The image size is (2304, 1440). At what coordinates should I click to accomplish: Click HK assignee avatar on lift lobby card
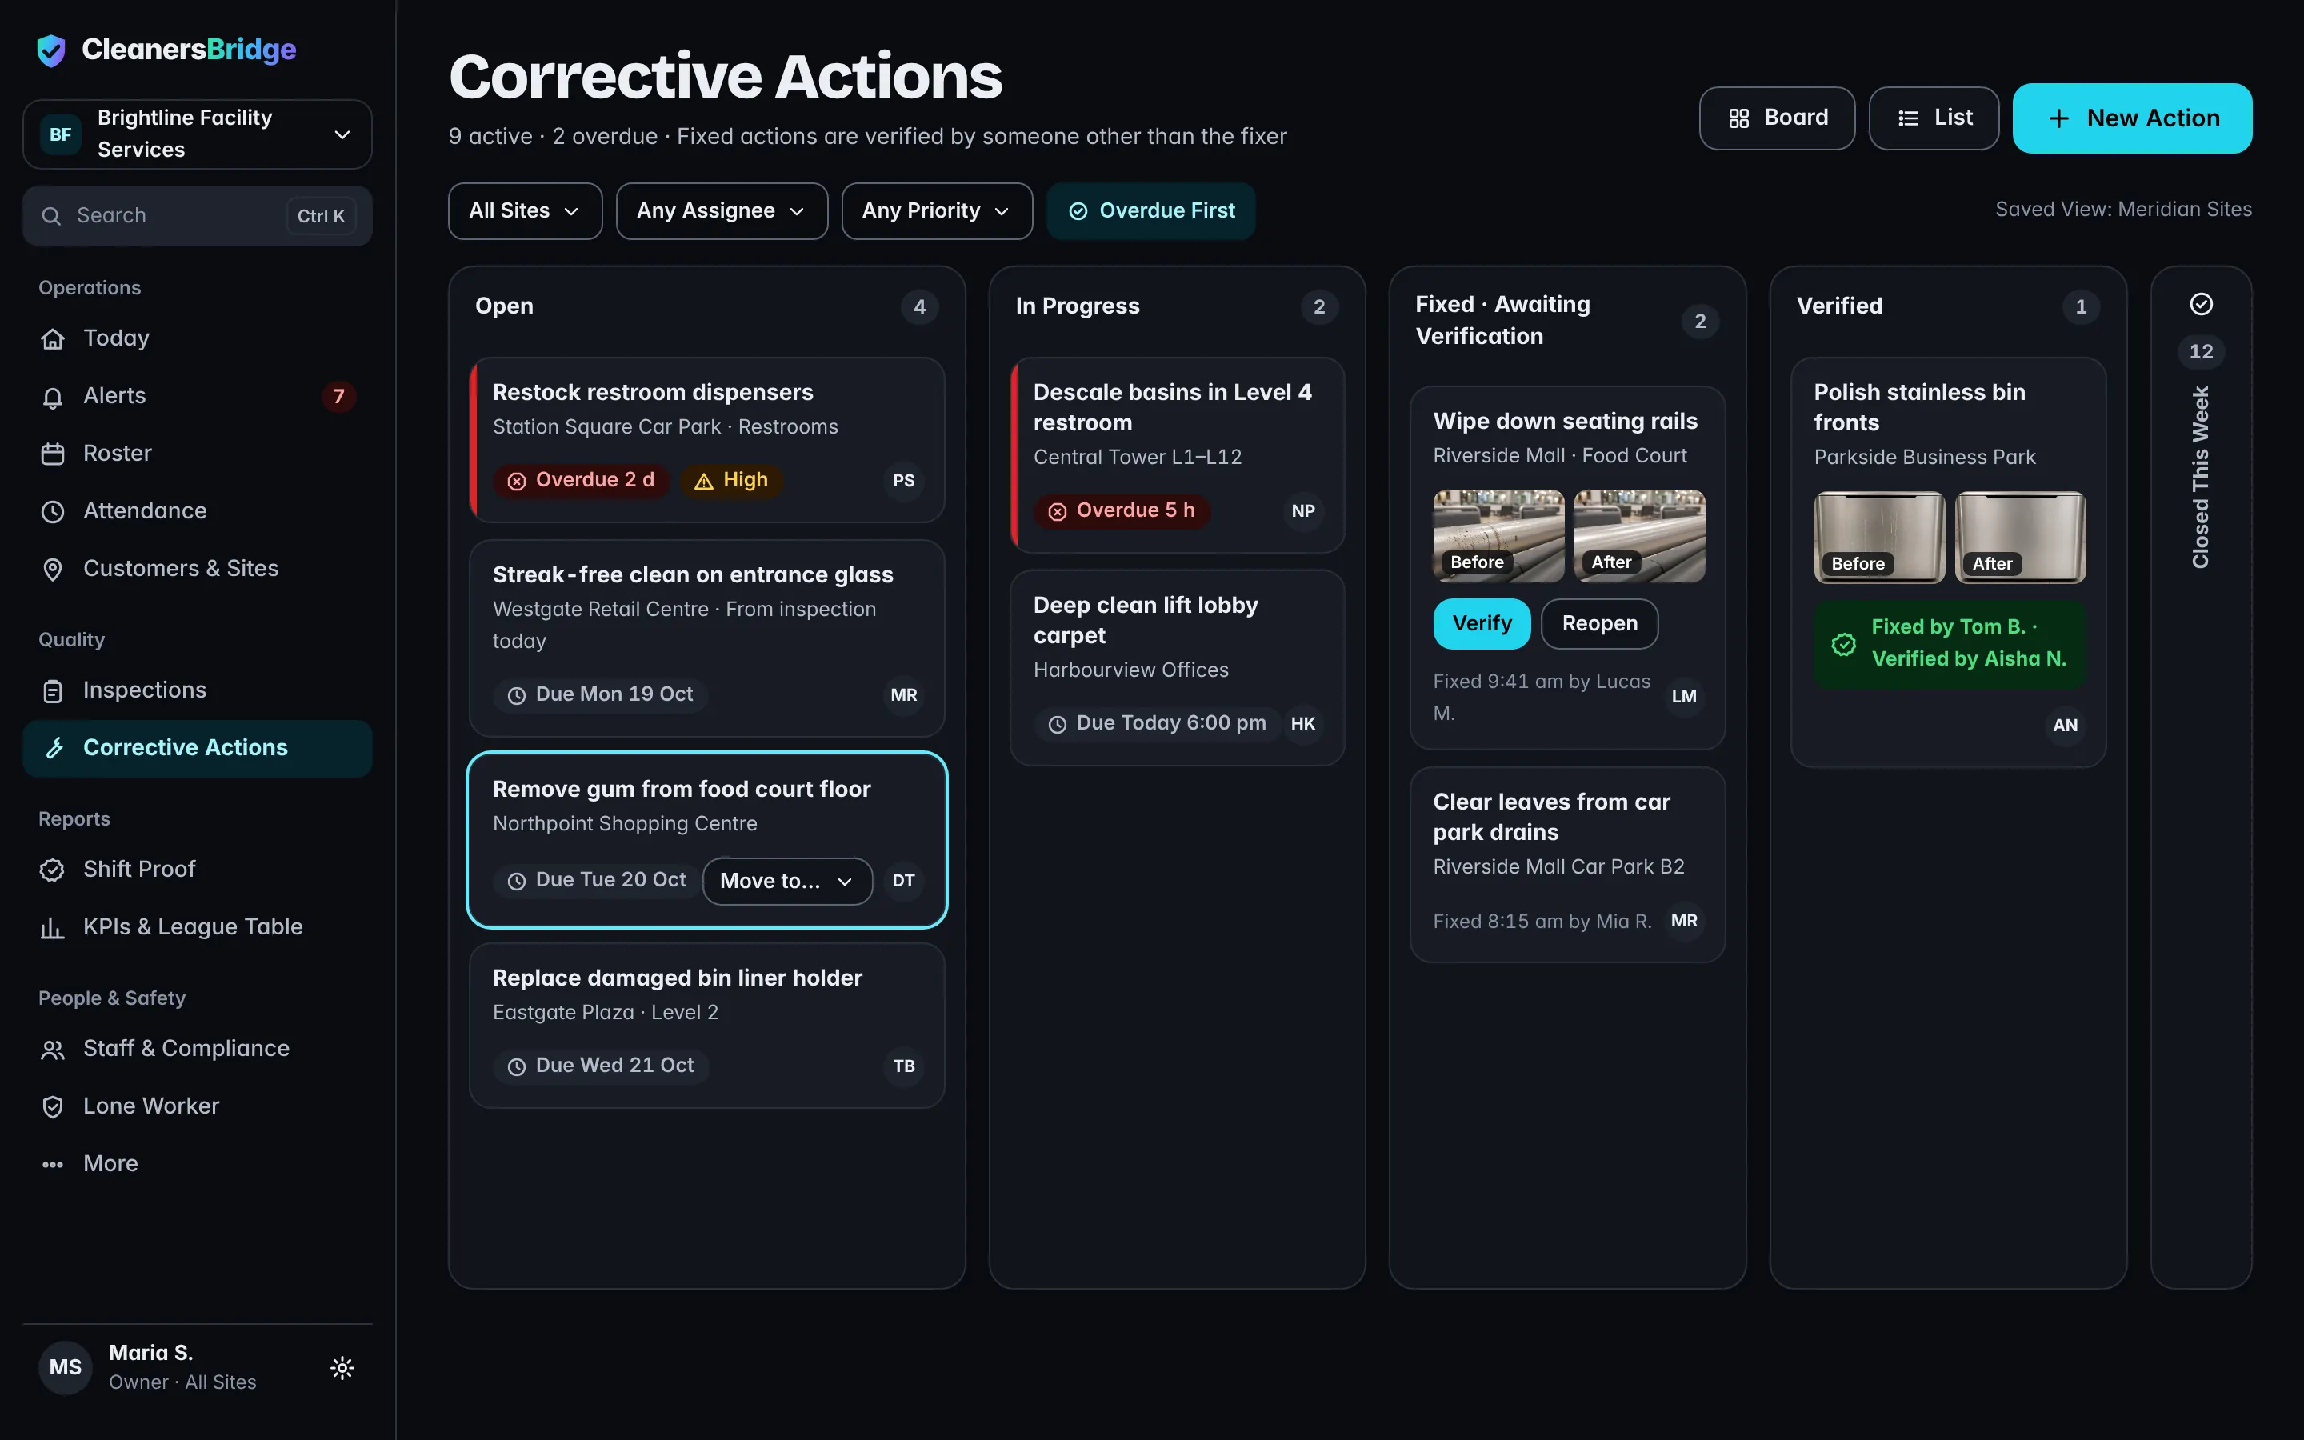pos(1303,724)
